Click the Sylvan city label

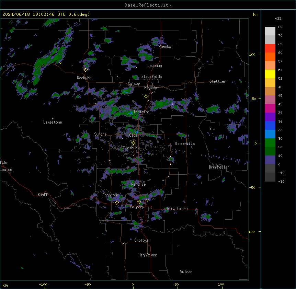point(134,84)
